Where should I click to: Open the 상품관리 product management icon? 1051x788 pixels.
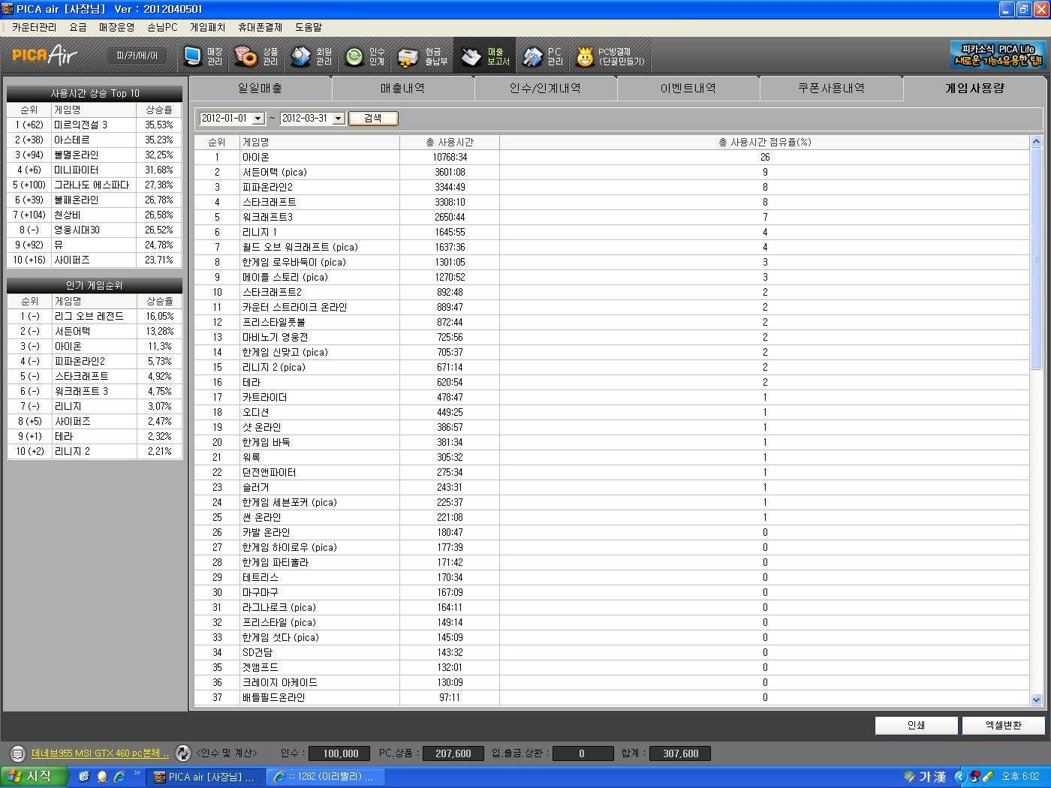click(257, 56)
